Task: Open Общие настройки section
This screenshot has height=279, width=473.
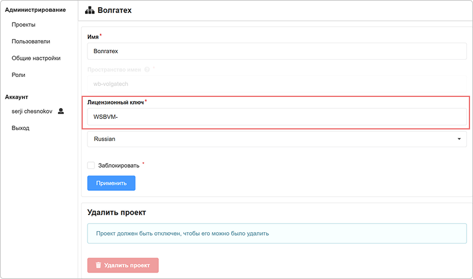Action: tap(36, 58)
